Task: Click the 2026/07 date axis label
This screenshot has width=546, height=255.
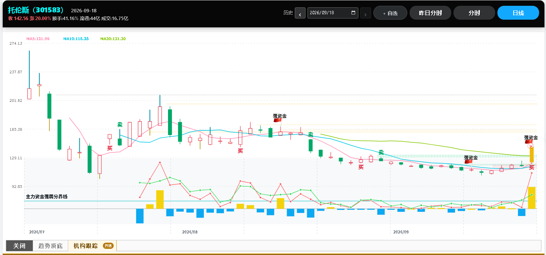Action: [37, 232]
